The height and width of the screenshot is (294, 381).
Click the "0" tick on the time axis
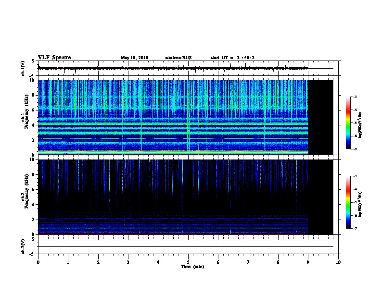tap(38, 262)
